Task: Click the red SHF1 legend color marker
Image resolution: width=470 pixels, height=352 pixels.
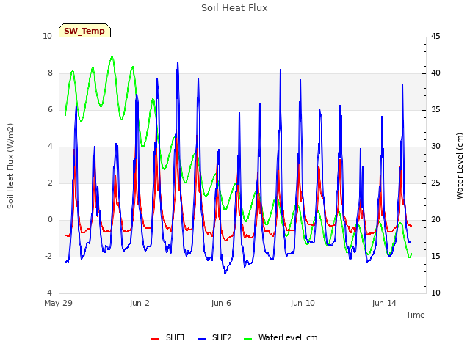Action: pos(155,339)
